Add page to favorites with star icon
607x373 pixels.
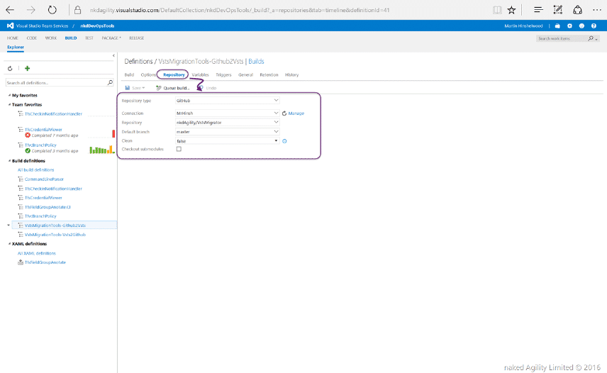[x=511, y=10]
